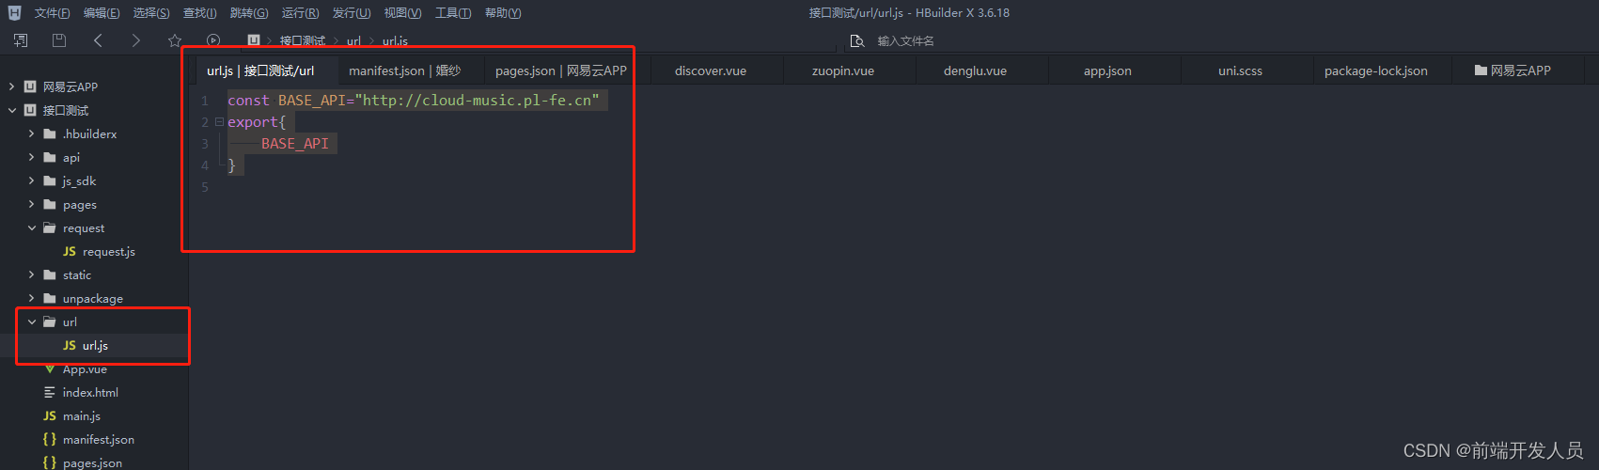1599x470 pixels.
Task: Open request.js JS file icon
Action: 70,252
